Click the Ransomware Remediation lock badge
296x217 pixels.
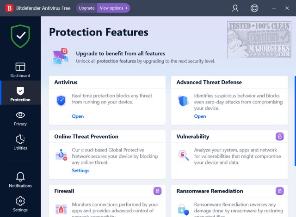click(x=279, y=191)
